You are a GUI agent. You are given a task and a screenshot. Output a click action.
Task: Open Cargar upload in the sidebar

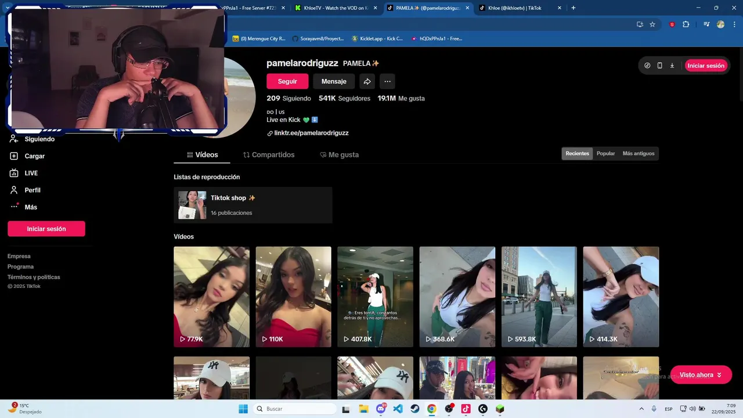(x=27, y=156)
